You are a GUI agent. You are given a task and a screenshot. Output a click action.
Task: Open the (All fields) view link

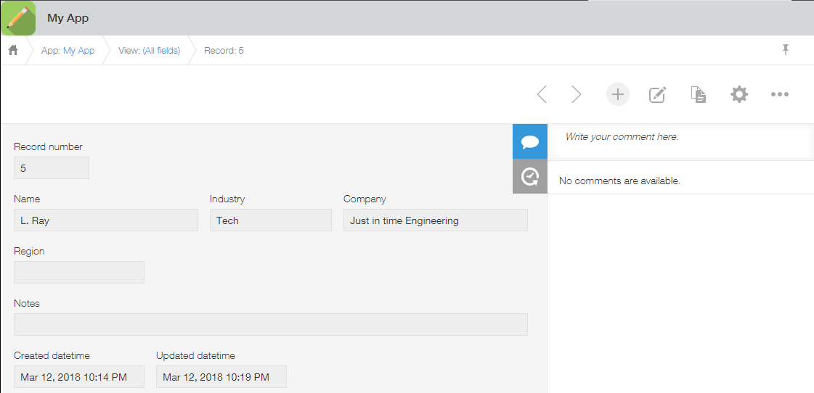pos(161,50)
